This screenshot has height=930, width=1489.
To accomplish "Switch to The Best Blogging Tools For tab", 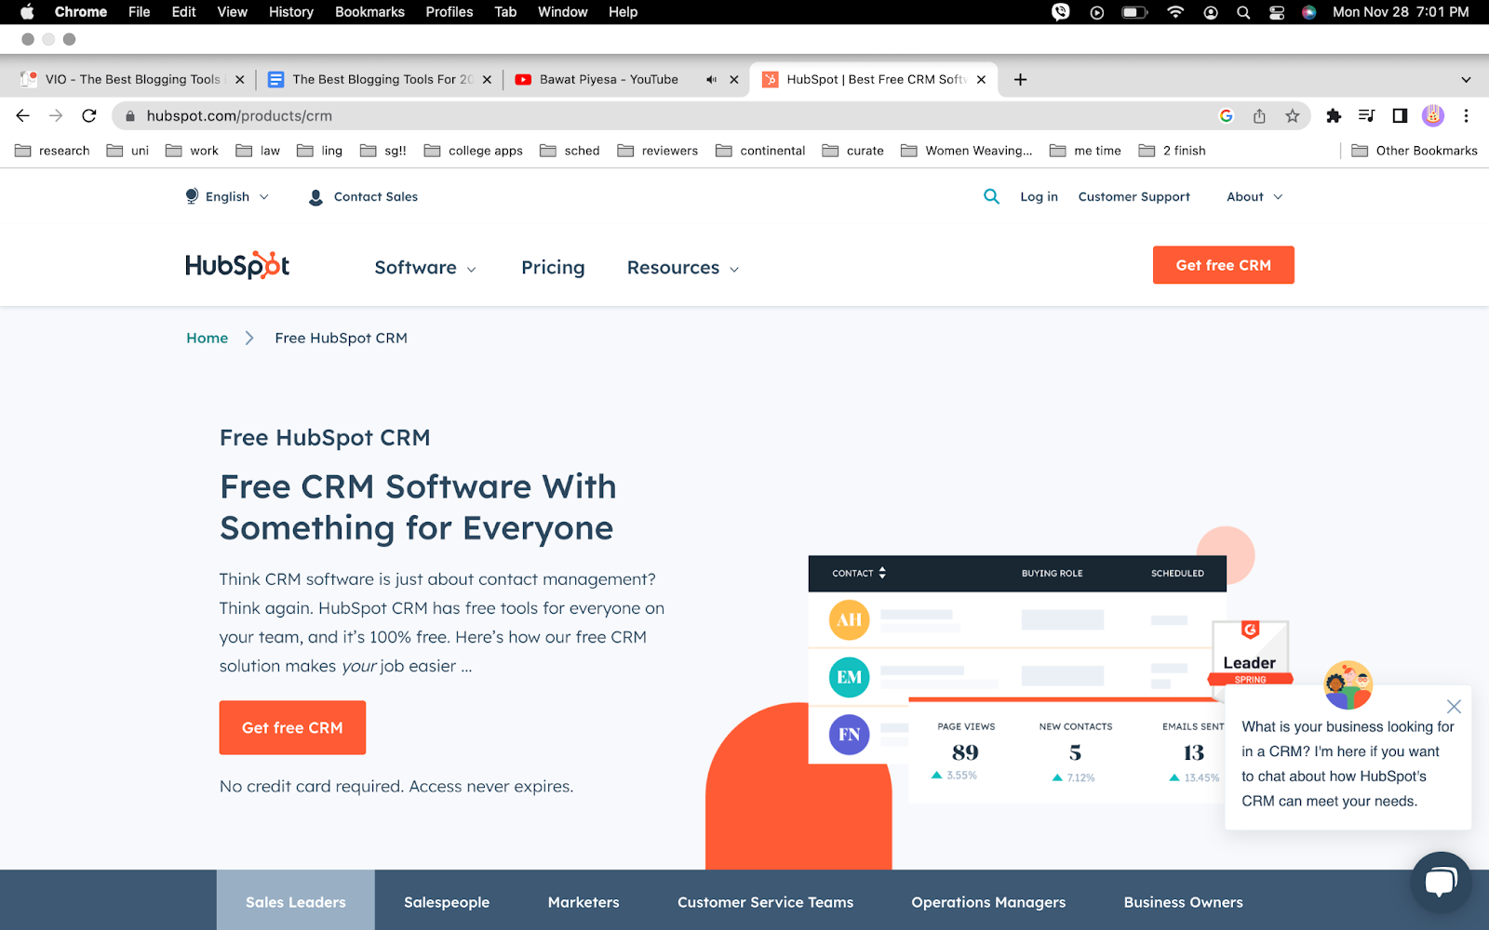I will pos(382,79).
